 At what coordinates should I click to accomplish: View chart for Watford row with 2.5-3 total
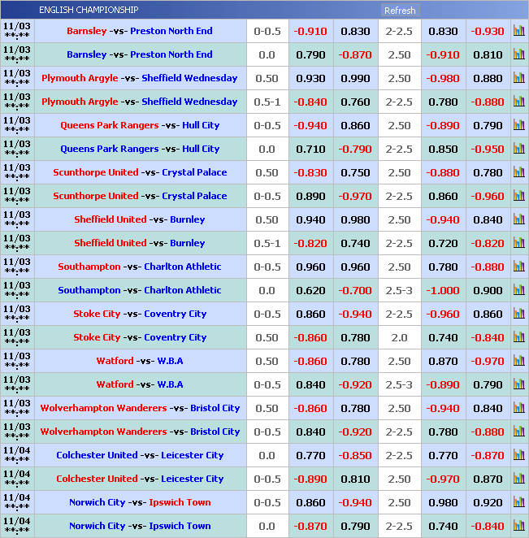518,385
